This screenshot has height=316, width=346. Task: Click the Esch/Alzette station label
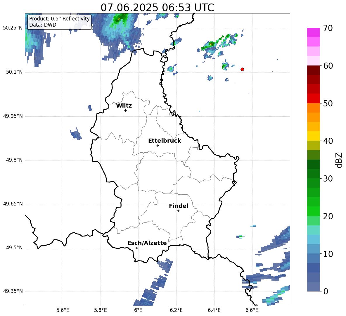coord(147,243)
